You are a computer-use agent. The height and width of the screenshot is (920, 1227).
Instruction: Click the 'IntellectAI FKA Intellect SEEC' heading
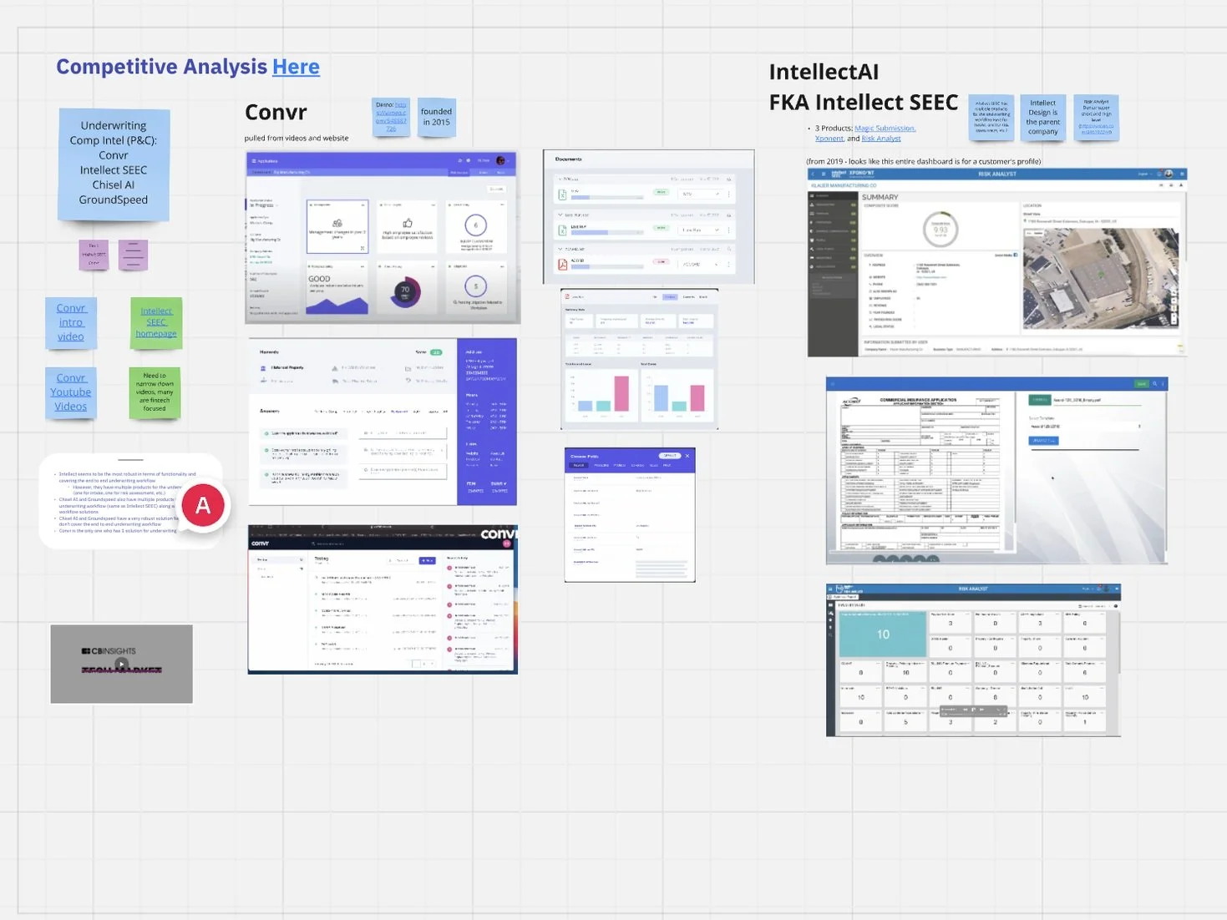864,87
